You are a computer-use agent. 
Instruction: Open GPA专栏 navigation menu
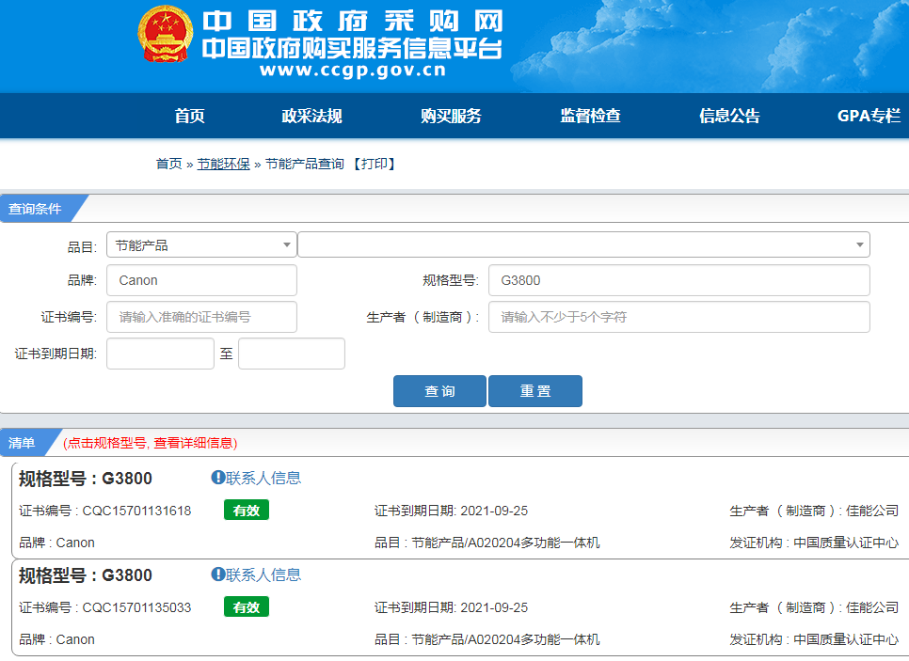(869, 116)
